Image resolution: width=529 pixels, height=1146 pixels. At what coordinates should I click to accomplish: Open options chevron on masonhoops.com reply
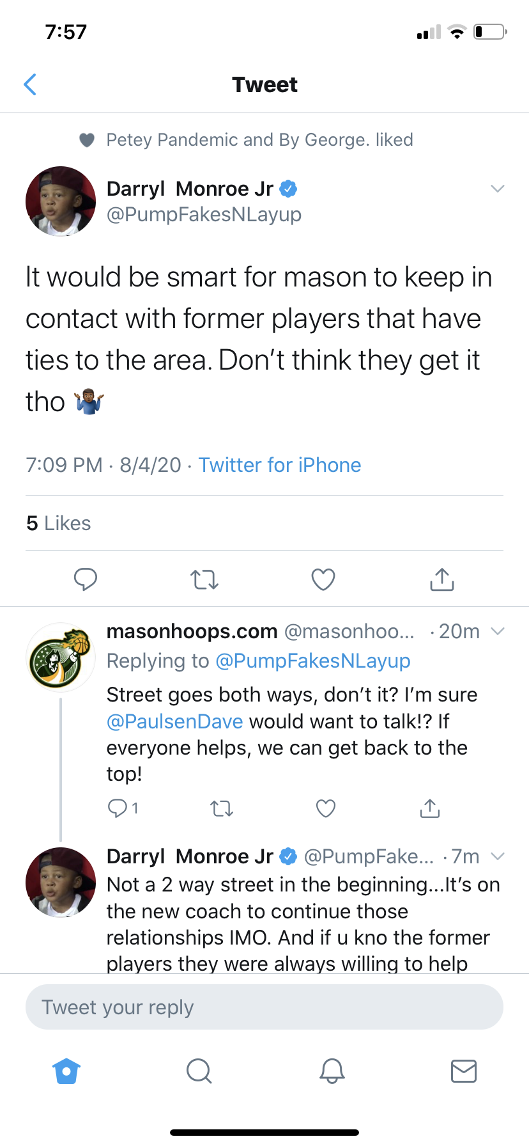[x=498, y=631]
